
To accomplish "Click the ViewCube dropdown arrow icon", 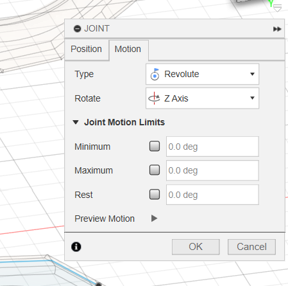I will coord(278,8).
